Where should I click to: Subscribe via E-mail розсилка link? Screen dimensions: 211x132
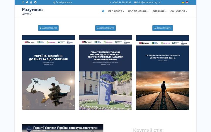point(63,2)
